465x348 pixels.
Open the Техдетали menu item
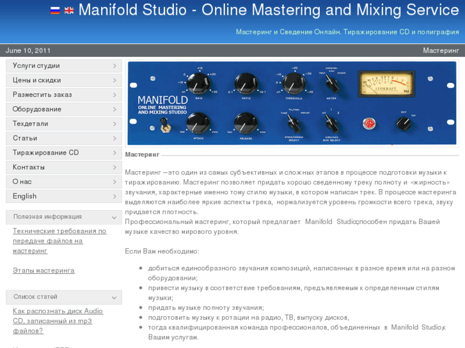(64, 124)
